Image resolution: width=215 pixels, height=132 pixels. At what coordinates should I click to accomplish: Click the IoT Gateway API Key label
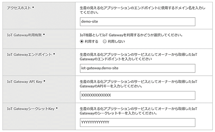(x=24, y=82)
